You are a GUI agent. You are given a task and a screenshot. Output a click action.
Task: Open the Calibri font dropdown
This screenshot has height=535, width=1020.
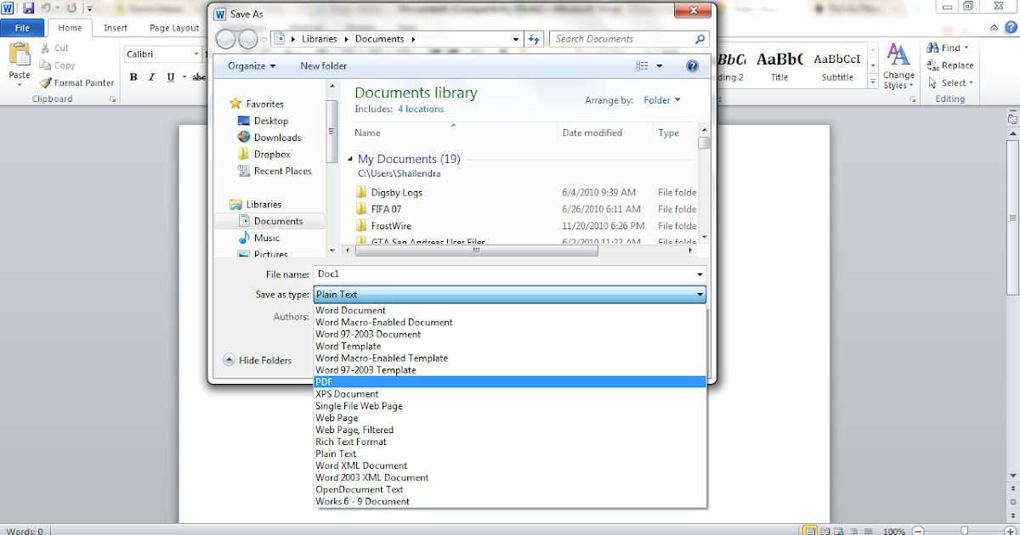(x=195, y=53)
